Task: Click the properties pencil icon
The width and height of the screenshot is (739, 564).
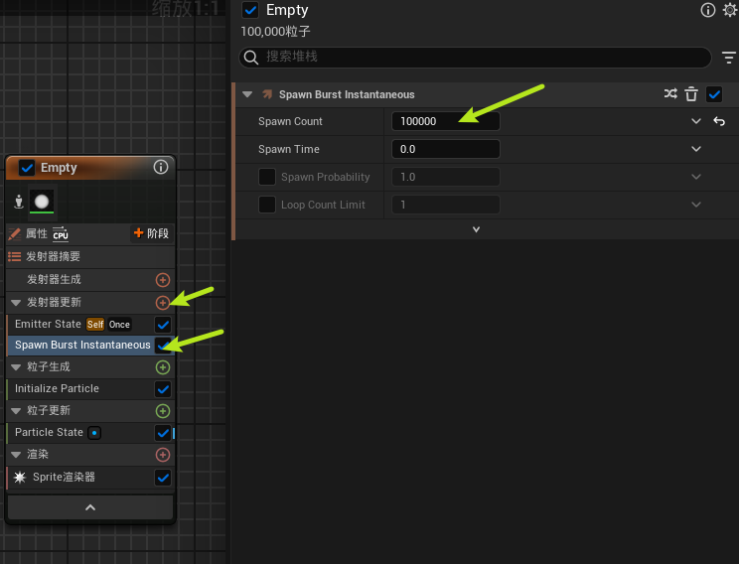Action: click(15, 233)
